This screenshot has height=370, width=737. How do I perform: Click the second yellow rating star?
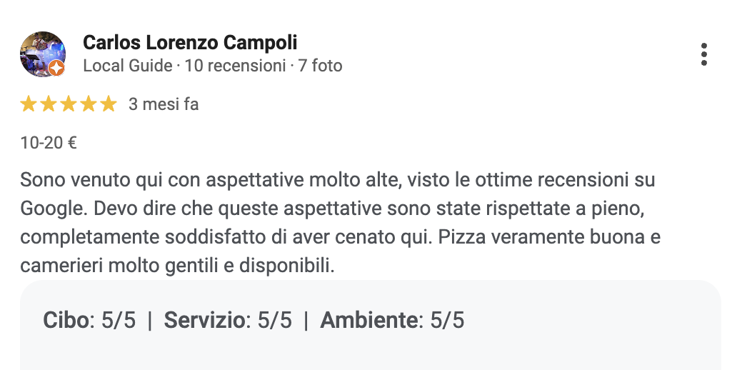[49, 104]
